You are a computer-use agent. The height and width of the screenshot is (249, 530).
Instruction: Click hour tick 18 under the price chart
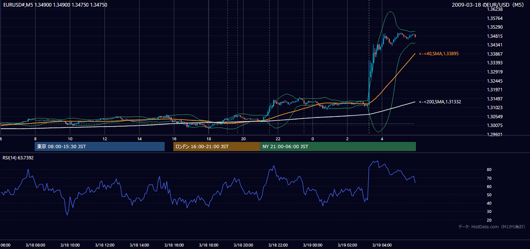coord(209,139)
